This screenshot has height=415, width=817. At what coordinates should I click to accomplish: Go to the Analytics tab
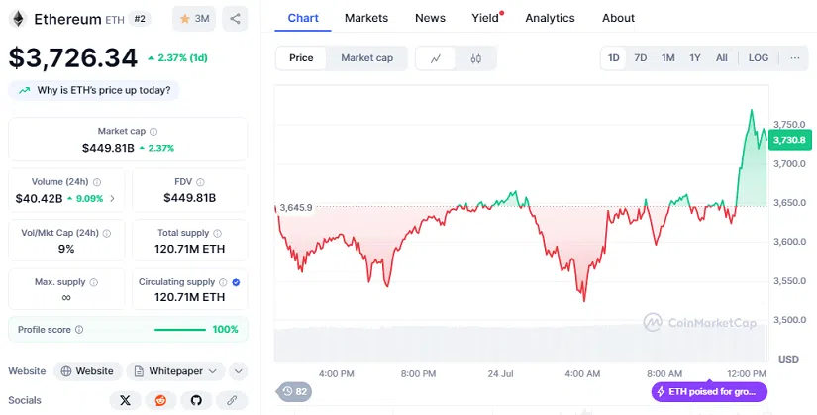[x=550, y=18]
